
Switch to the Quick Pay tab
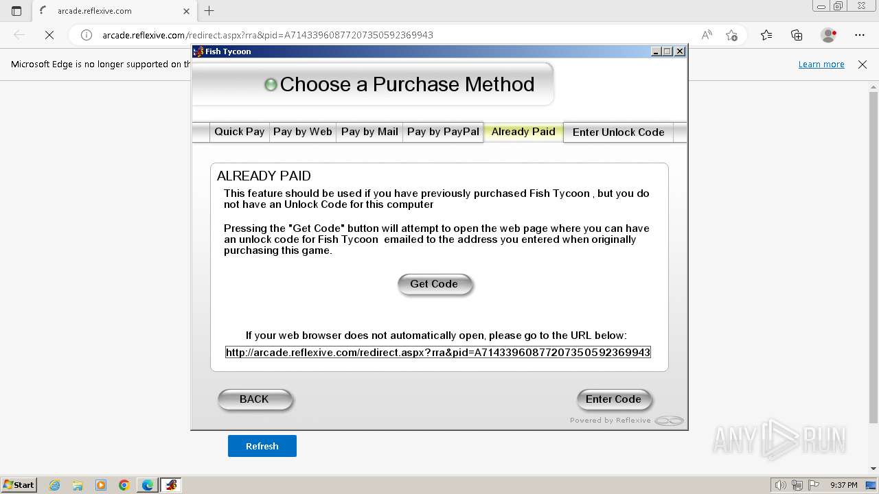(239, 132)
